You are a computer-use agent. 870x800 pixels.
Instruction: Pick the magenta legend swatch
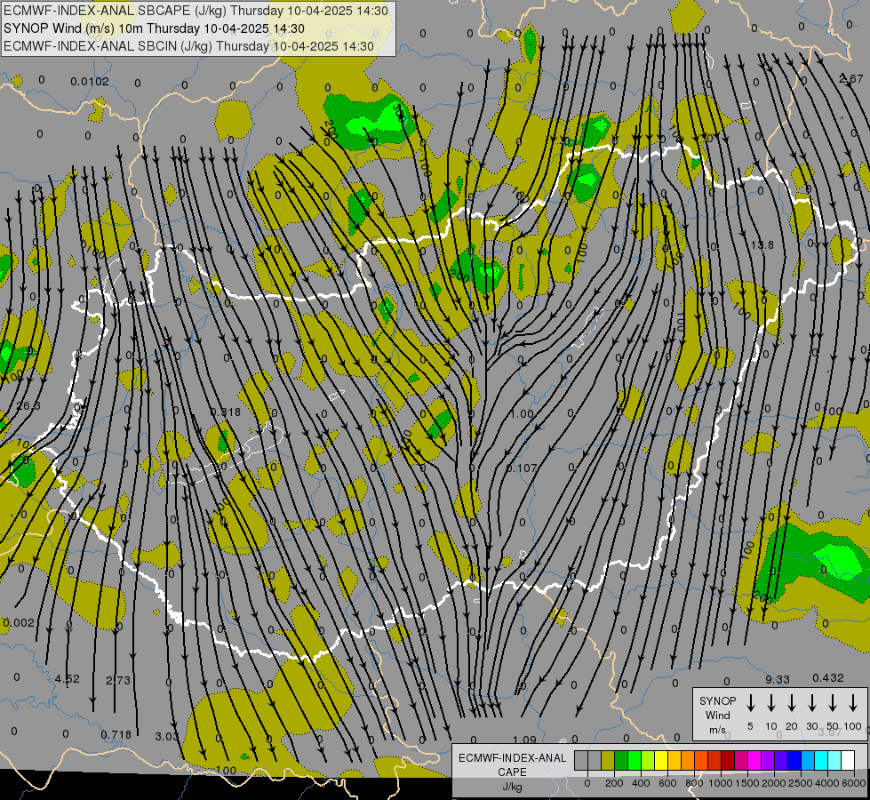pyautogui.click(x=754, y=760)
